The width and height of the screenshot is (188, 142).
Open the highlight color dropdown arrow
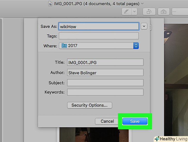click(x=134, y=12)
